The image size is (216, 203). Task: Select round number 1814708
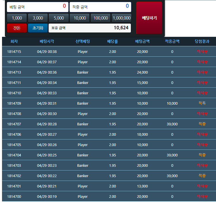(x=14, y=114)
